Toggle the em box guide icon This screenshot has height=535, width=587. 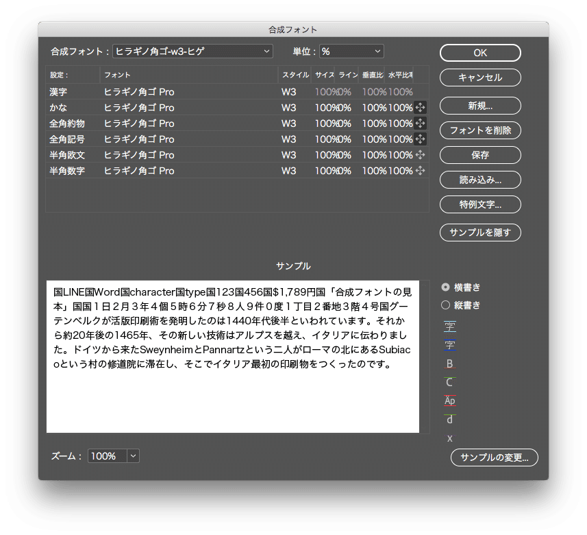tap(449, 345)
